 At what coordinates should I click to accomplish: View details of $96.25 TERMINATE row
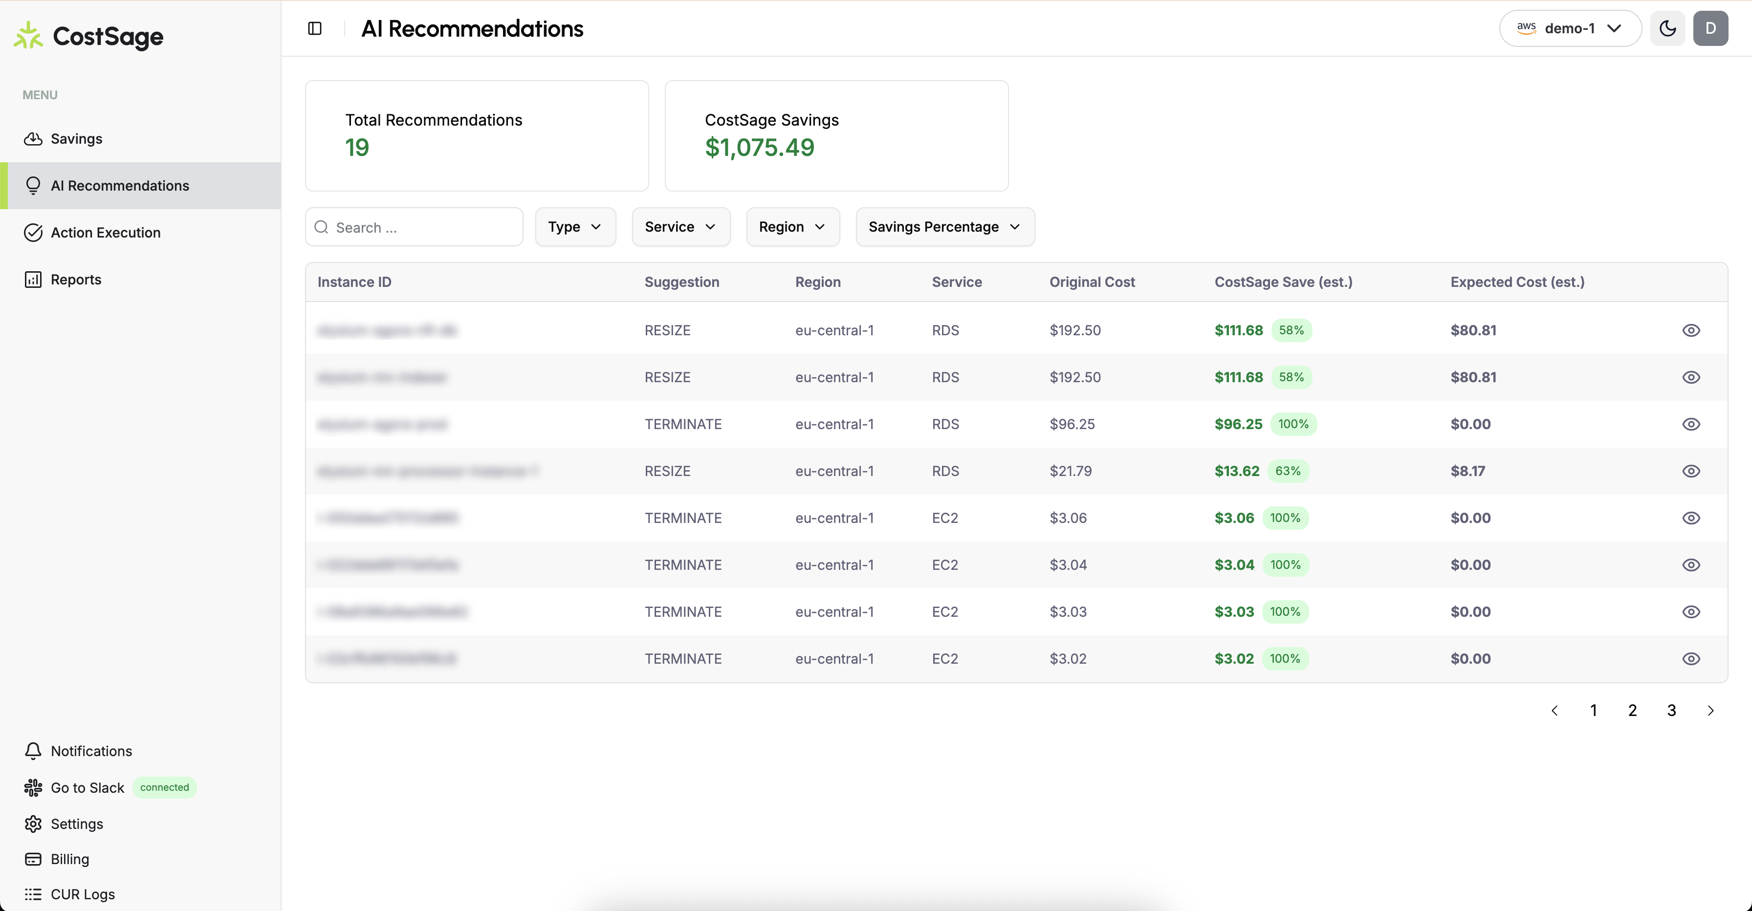pyautogui.click(x=1691, y=424)
